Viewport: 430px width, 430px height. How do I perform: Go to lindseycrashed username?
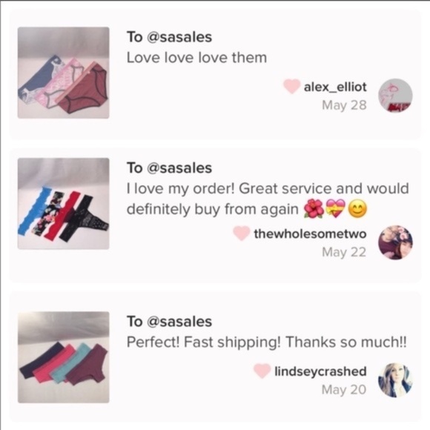pyautogui.click(x=320, y=371)
